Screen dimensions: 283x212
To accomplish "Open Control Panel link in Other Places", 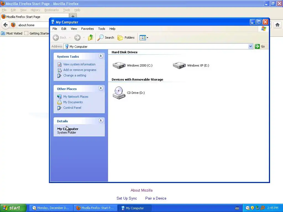I will (x=72, y=108).
